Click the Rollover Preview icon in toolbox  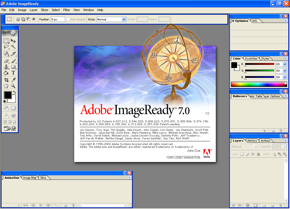pyautogui.click(x=6, y=116)
